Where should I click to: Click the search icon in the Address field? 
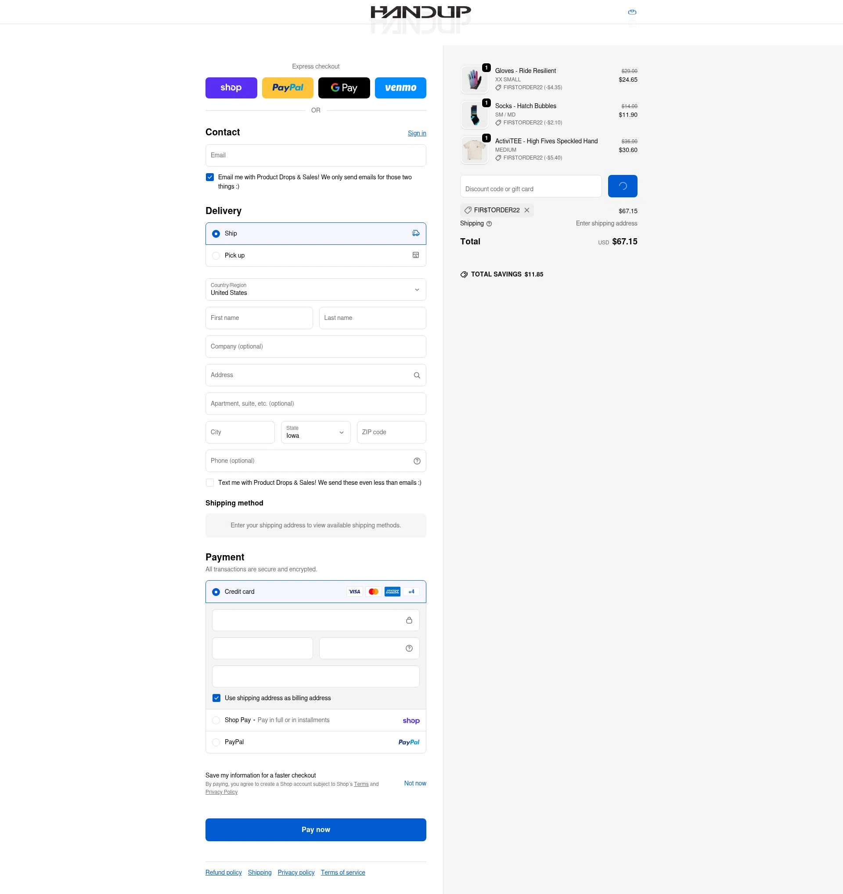416,375
